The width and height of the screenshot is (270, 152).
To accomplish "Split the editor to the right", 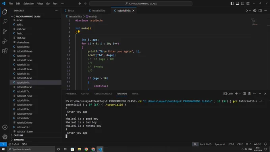I will [260, 11].
